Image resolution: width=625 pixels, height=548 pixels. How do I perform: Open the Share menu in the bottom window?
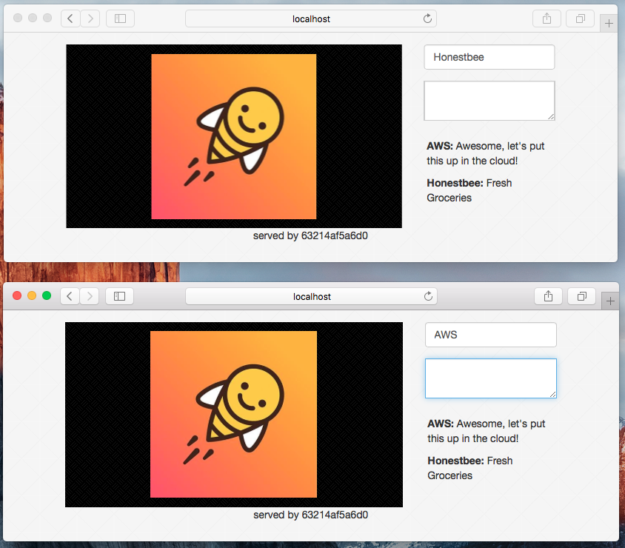pyautogui.click(x=549, y=296)
